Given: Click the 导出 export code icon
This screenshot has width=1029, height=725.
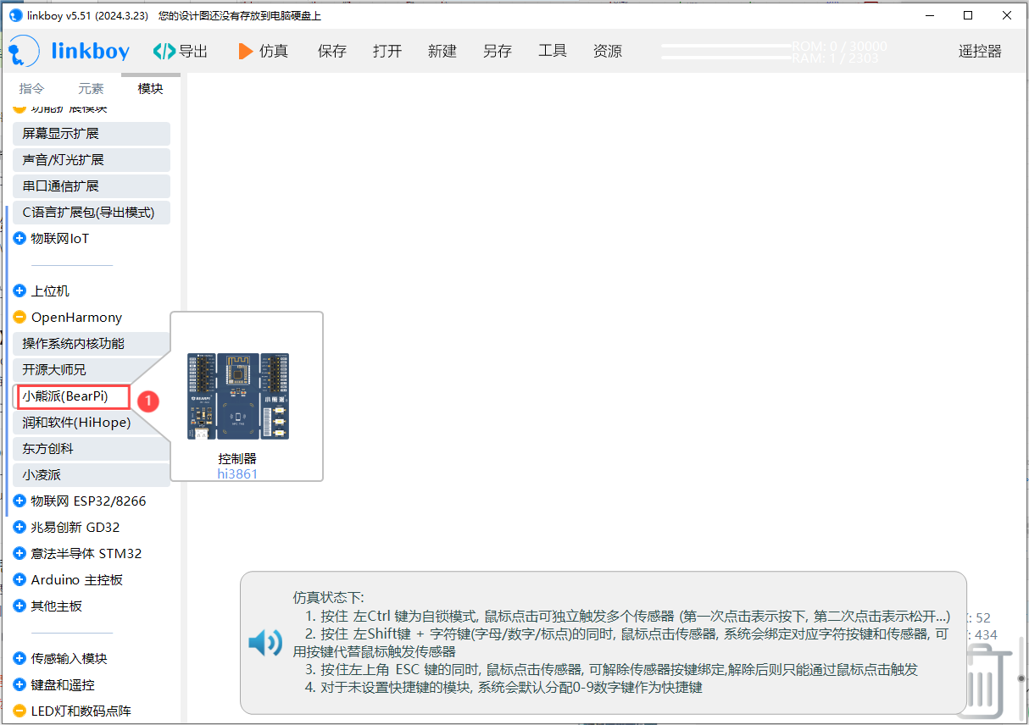Looking at the screenshot, I should coord(164,52).
